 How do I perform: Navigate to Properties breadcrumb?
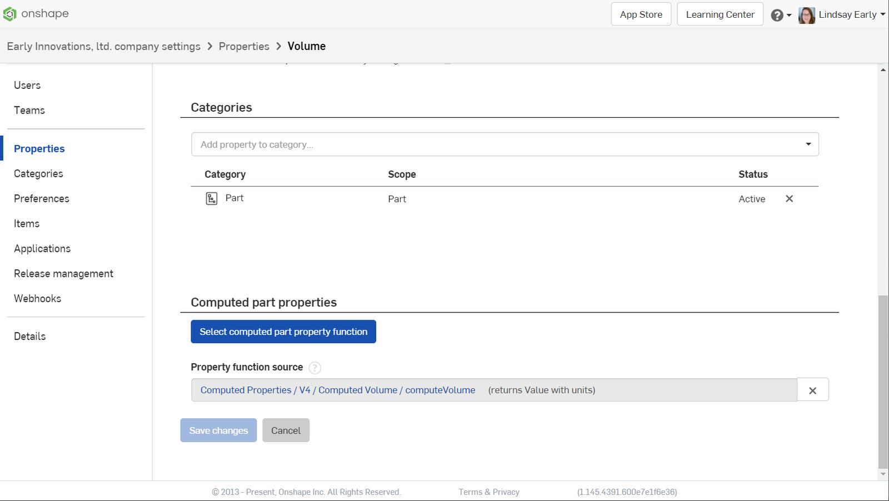click(244, 46)
